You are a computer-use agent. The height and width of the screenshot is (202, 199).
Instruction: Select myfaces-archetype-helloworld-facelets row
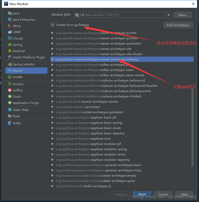pyautogui.click(x=122, y=86)
